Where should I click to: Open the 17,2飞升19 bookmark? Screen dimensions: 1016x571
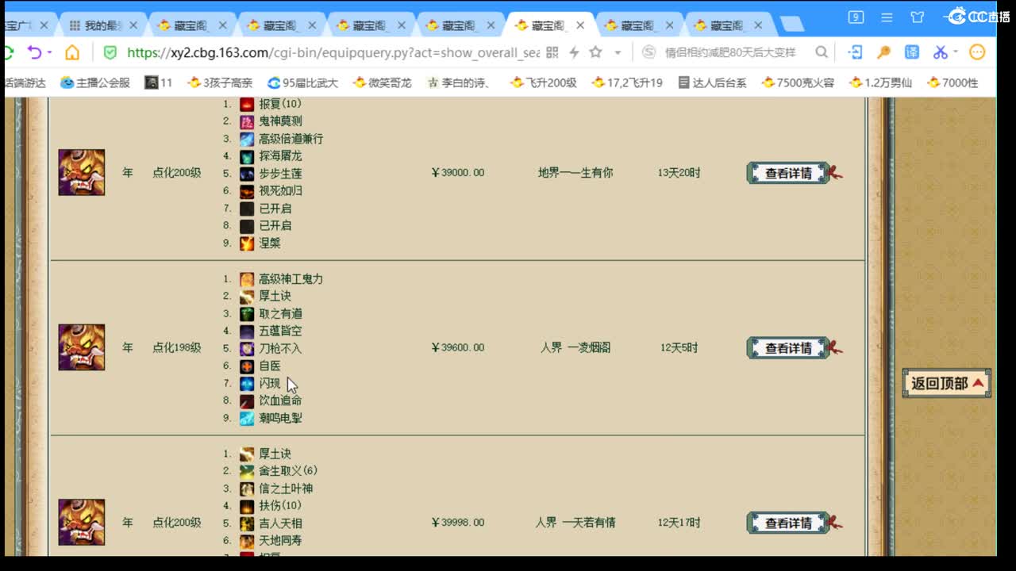coord(627,82)
